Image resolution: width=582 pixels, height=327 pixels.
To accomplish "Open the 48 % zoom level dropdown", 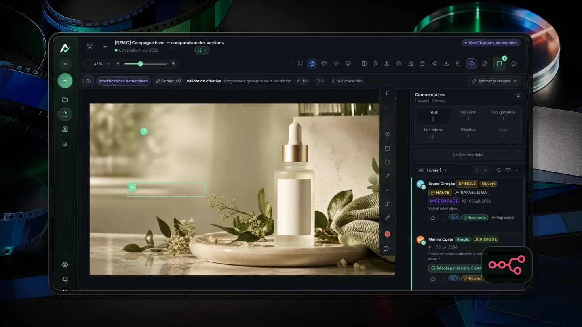I will coord(101,64).
